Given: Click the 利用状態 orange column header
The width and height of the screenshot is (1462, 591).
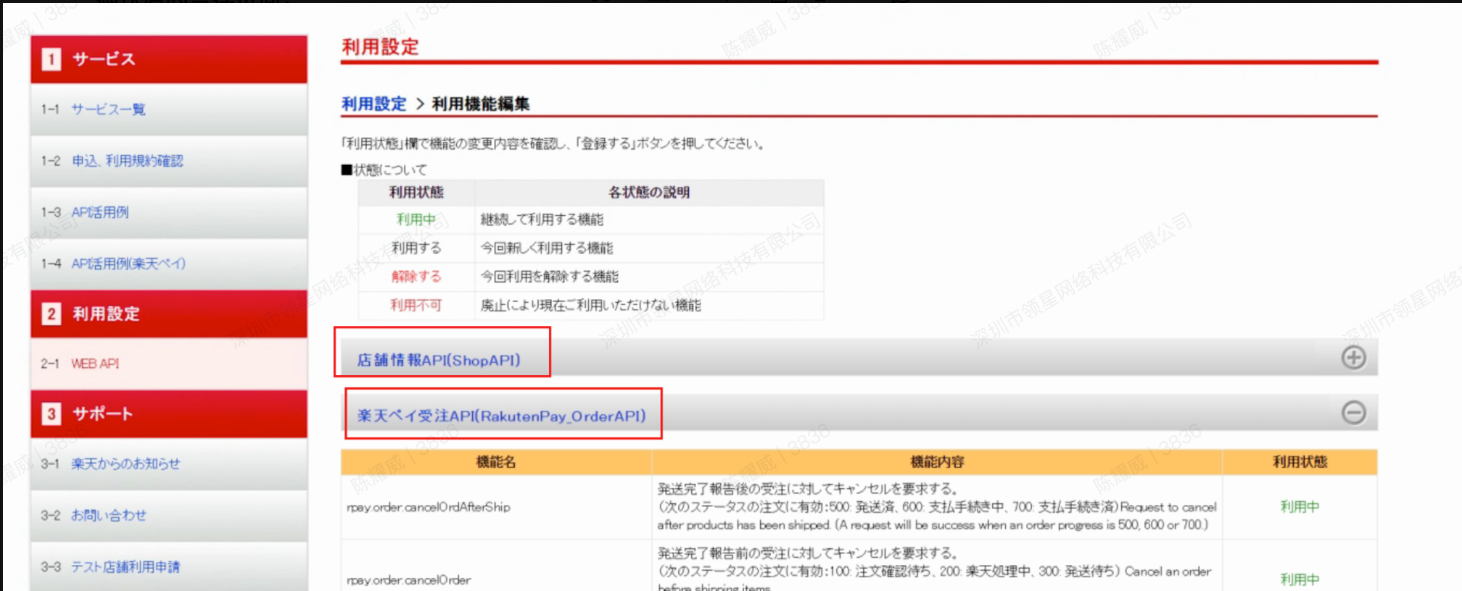Looking at the screenshot, I should tap(1300, 462).
